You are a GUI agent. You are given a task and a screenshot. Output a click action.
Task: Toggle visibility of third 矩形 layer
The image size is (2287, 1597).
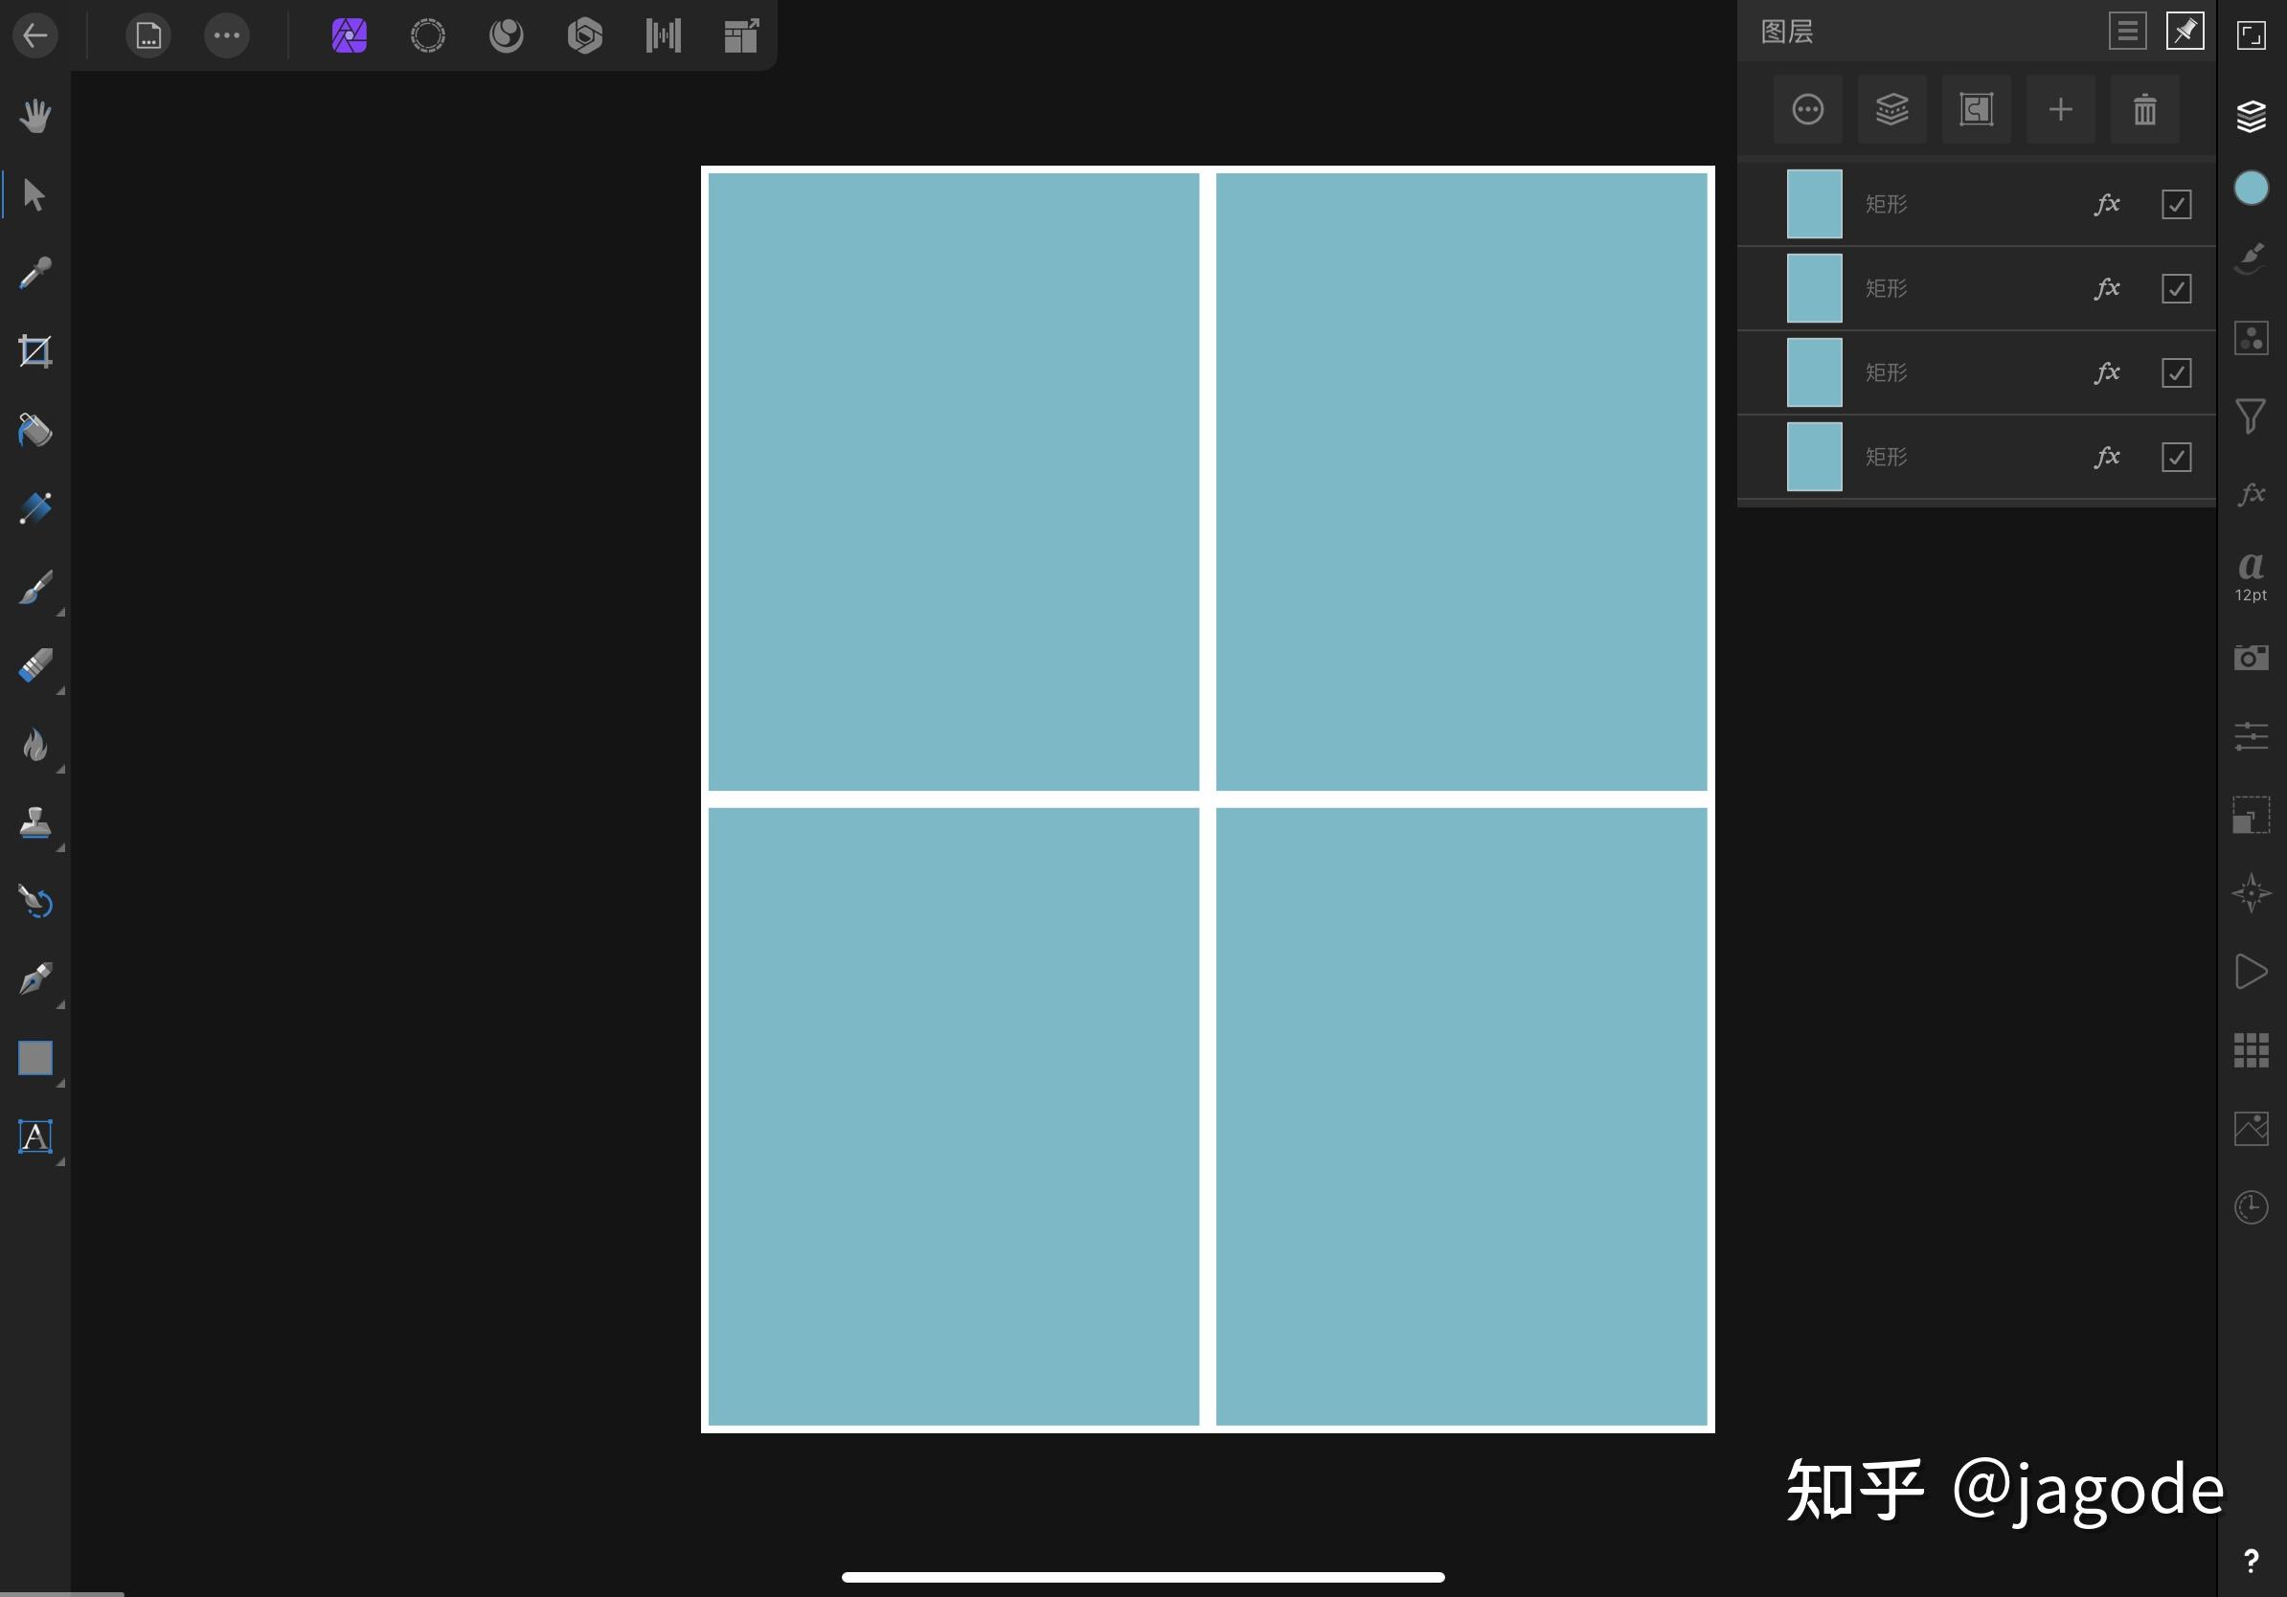2176,371
